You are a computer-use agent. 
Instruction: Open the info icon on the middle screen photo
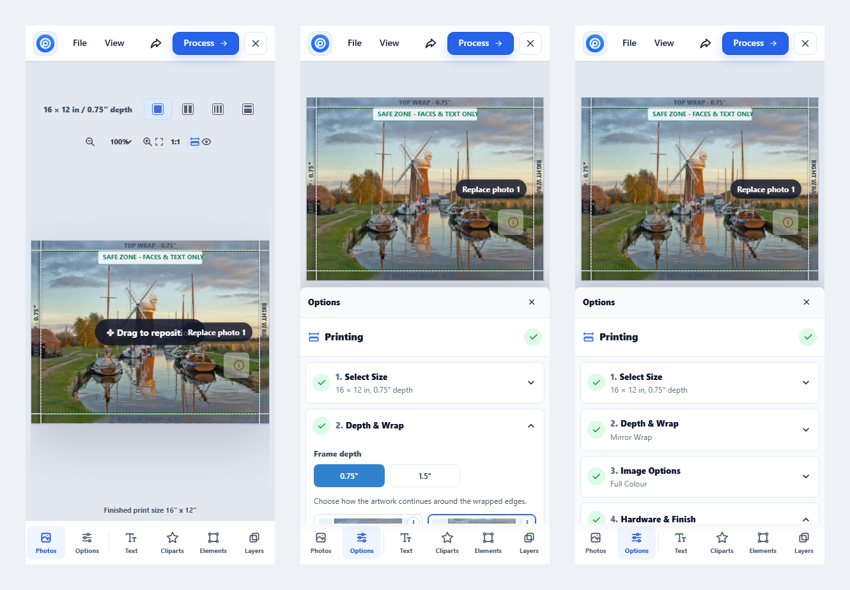coord(513,222)
